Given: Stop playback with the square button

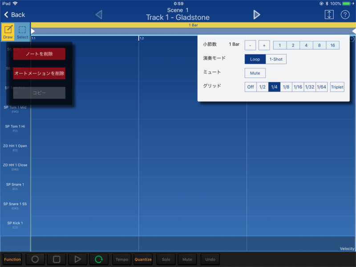Looking at the screenshot, I should point(57,259).
